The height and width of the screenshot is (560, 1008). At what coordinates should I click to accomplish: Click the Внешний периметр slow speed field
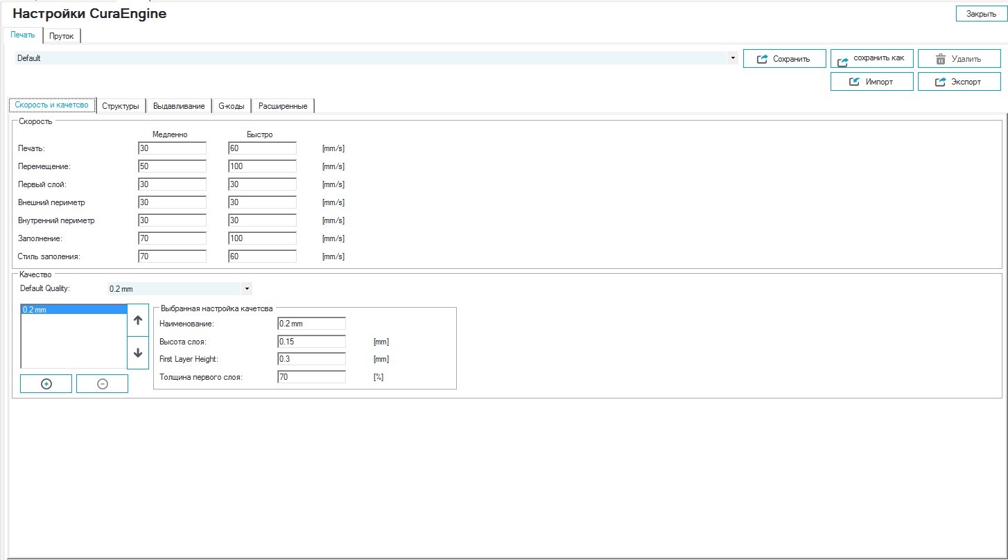point(173,202)
